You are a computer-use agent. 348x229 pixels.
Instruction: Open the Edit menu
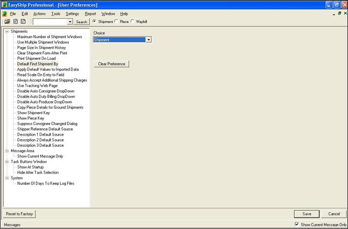click(x=25, y=14)
